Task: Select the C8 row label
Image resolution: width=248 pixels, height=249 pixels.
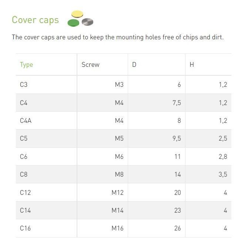Action: (x=24, y=174)
